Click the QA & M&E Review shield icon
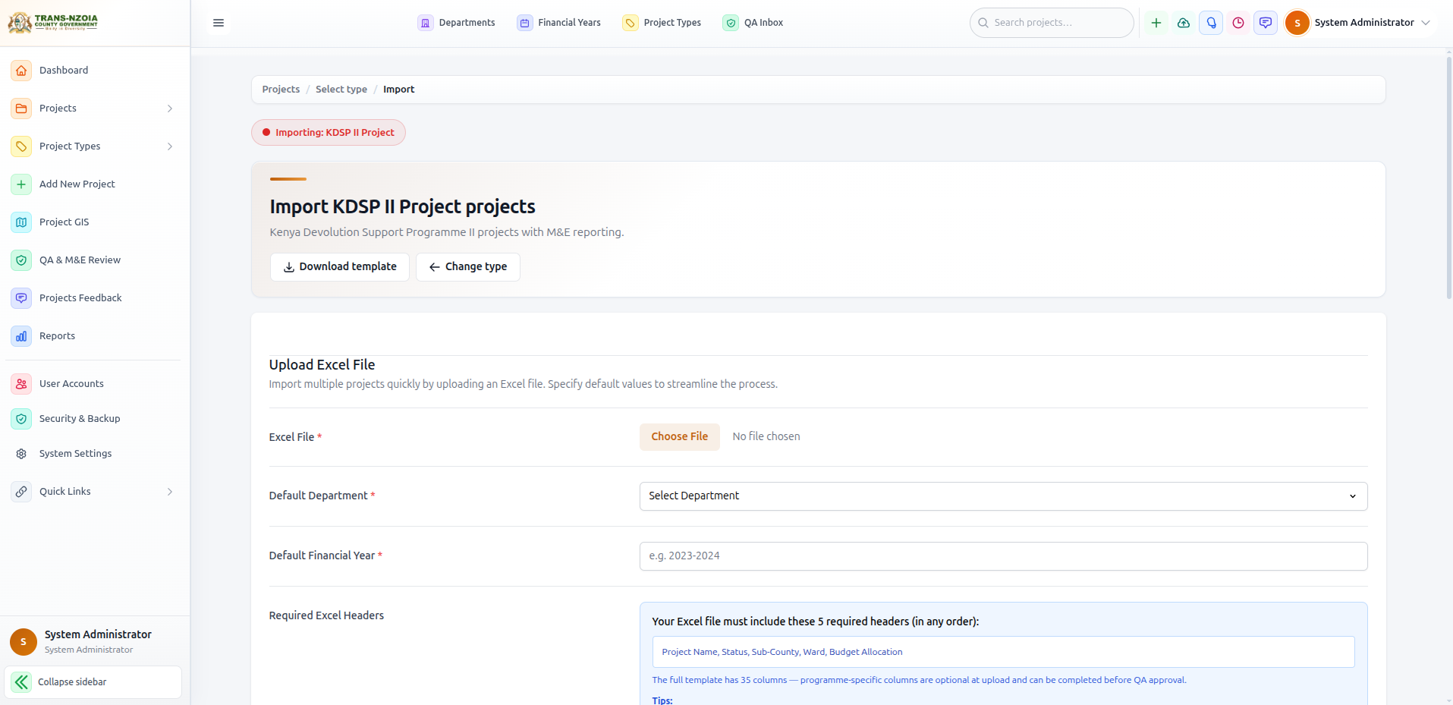The height and width of the screenshot is (705, 1453). click(x=21, y=260)
